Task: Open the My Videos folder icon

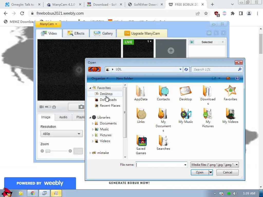Action: coord(230,114)
